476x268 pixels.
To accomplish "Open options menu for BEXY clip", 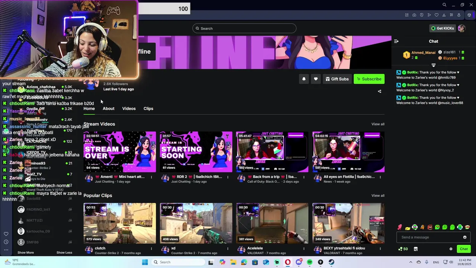I will pyautogui.click(x=380, y=248).
